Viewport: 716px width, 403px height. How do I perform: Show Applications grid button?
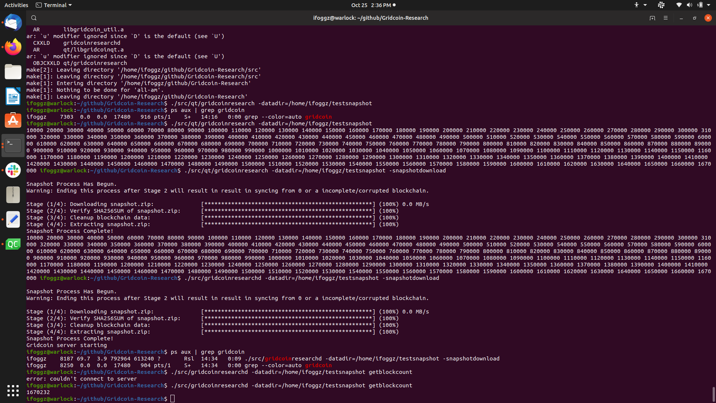coord(13,390)
